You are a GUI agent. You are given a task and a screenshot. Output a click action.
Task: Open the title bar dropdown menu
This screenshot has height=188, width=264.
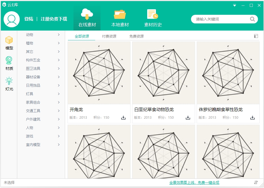(x=234, y=5)
